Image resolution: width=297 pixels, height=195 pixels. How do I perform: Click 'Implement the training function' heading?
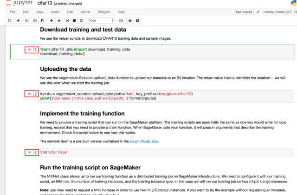(82, 114)
